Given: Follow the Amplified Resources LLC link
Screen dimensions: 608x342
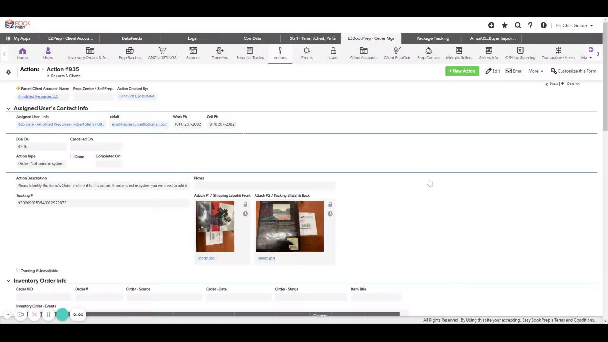Looking at the screenshot, I should (x=38, y=96).
